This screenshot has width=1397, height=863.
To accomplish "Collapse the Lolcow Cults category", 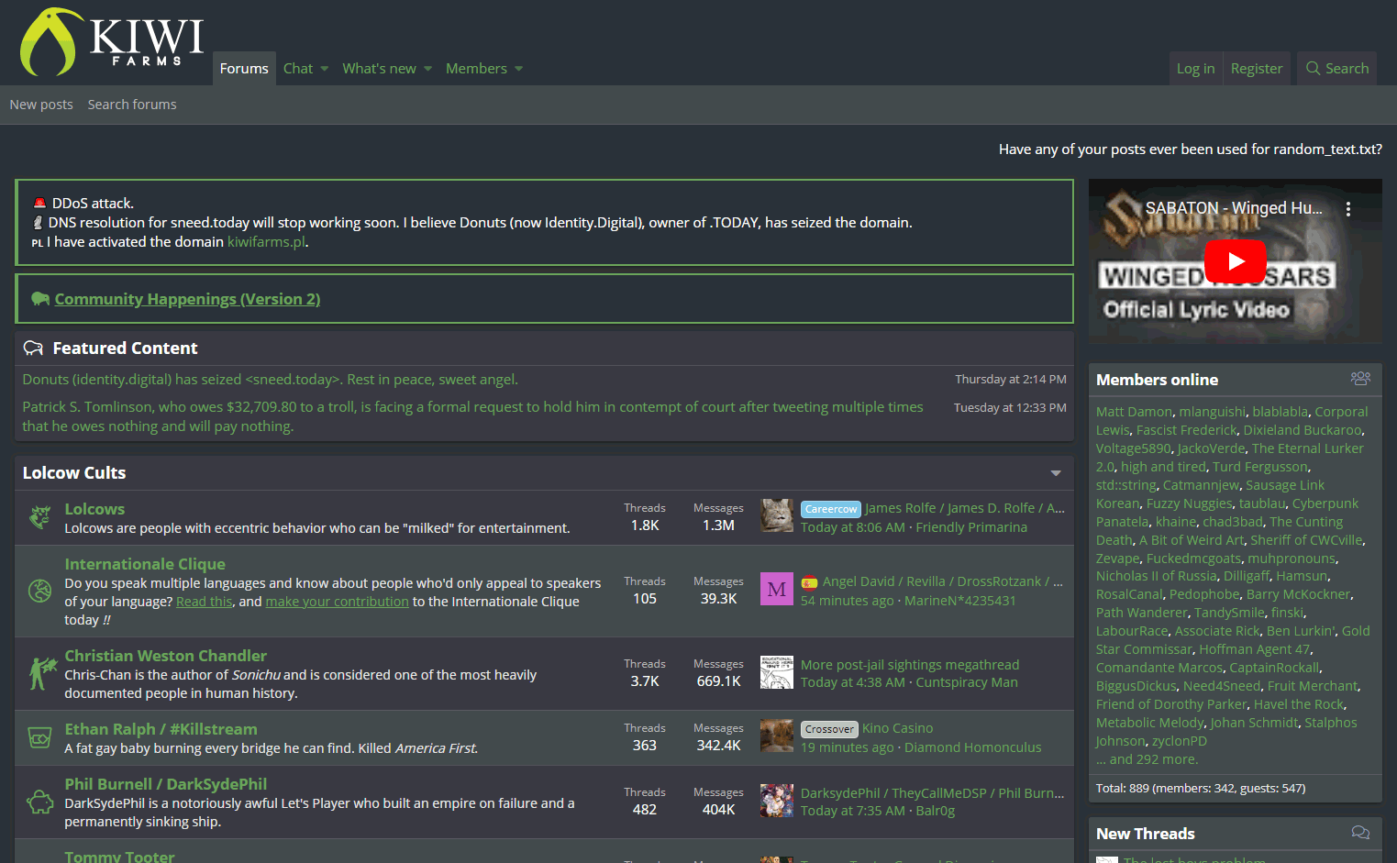I will tap(1056, 473).
